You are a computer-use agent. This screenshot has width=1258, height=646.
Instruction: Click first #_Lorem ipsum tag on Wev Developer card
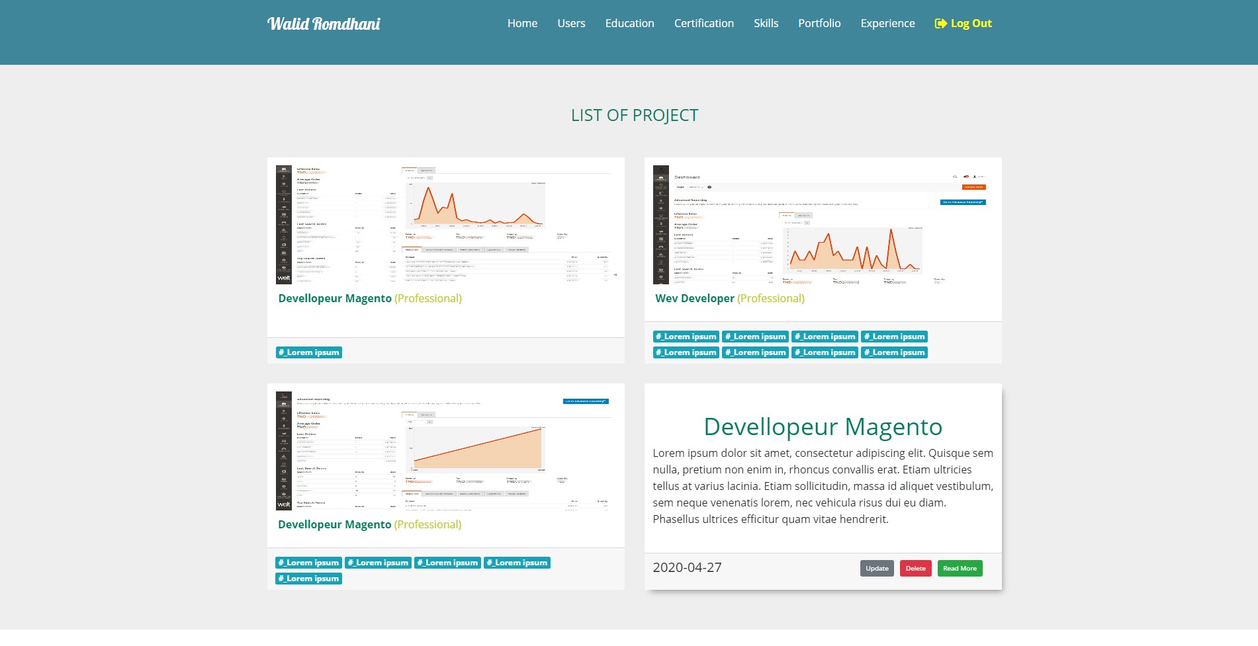click(686, 337)
